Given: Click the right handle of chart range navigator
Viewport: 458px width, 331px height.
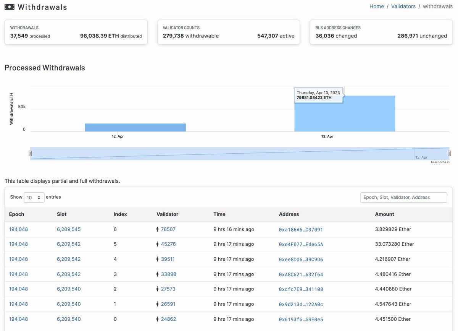Looking at the screenshot, I should [x=449, y=153].
